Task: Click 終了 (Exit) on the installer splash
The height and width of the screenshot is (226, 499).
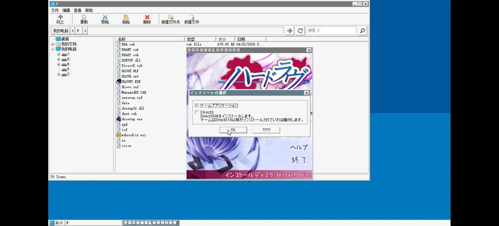Action: point(299,160)
